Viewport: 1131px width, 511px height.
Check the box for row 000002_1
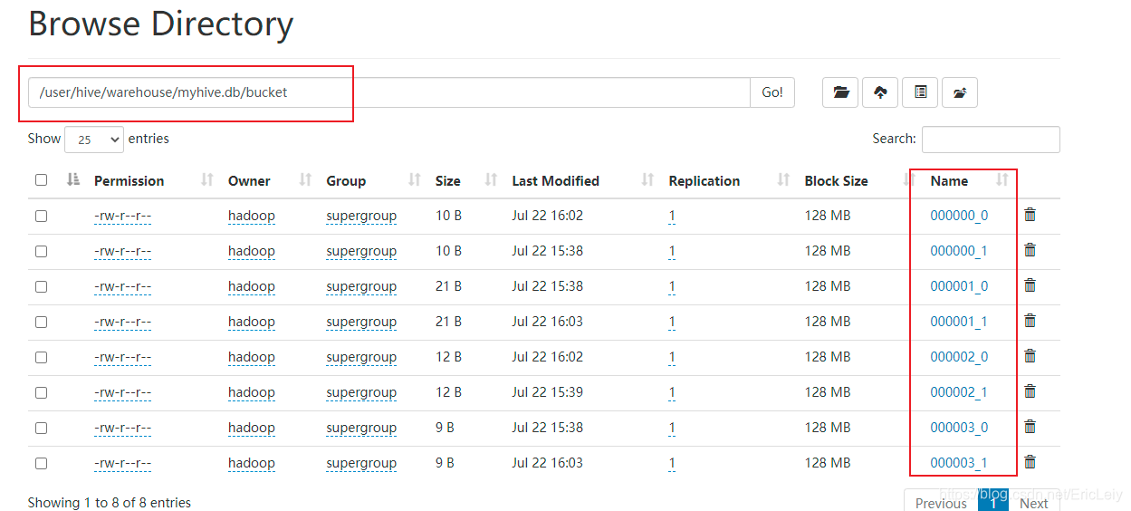[x=41, y=392]
